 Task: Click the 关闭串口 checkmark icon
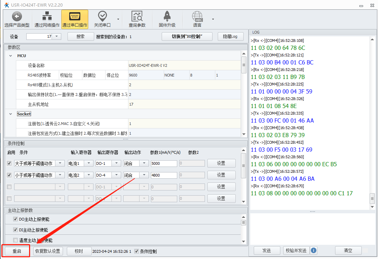(102, 16)
